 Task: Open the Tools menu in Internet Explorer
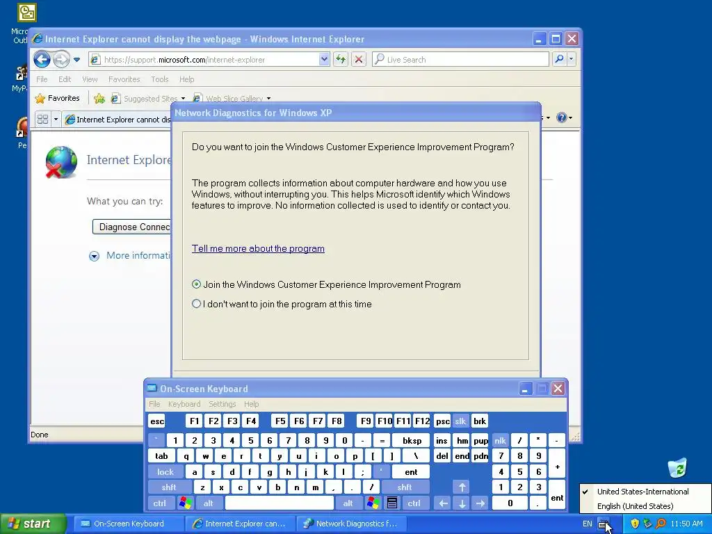[159, 79]
